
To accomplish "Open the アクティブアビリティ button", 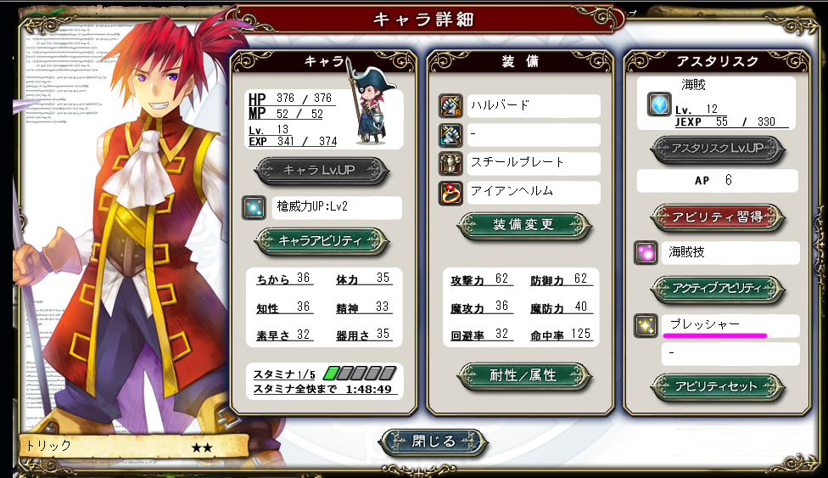I will (x=719, y=289).
